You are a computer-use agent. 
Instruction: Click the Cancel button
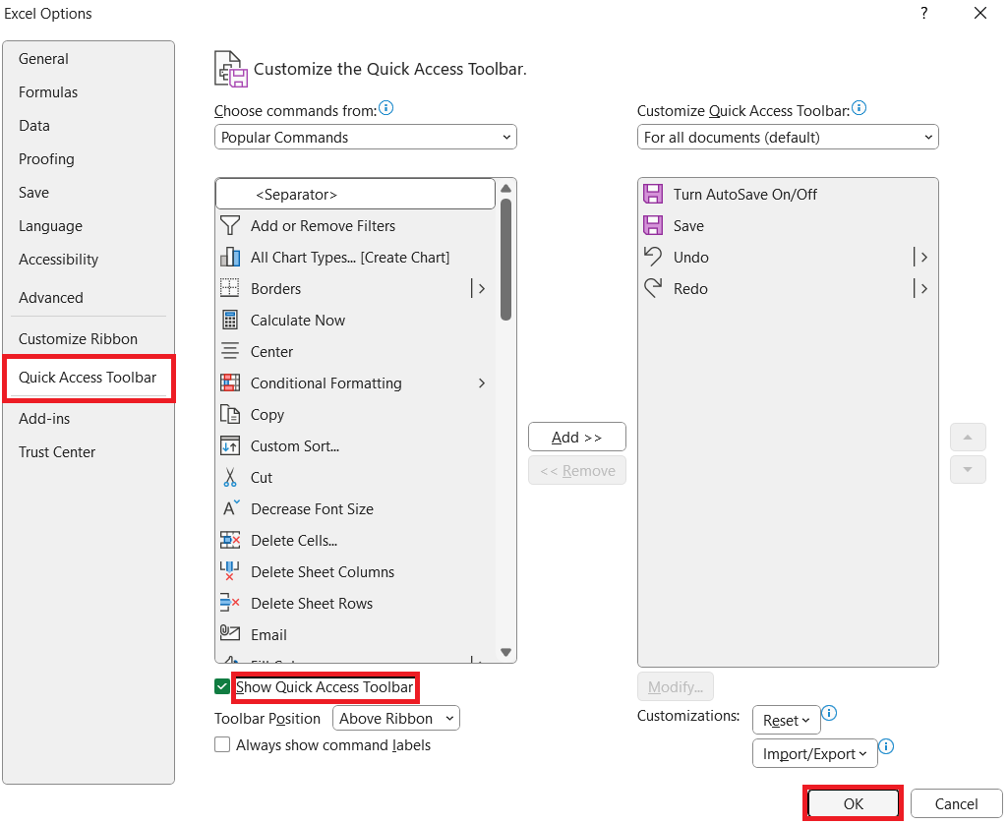956,803
